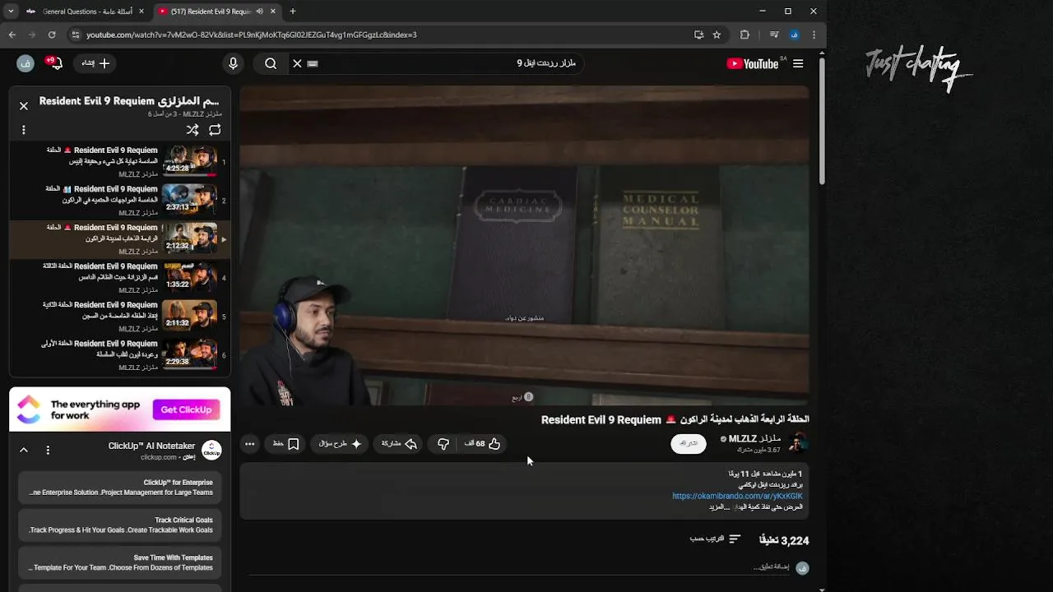Open Save Time With Templates ad link
This screenshot has width=1053, height=592.
[120, 562]
